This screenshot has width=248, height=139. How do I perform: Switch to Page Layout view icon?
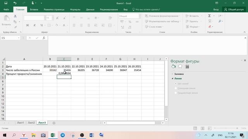[x=202, y=128]
